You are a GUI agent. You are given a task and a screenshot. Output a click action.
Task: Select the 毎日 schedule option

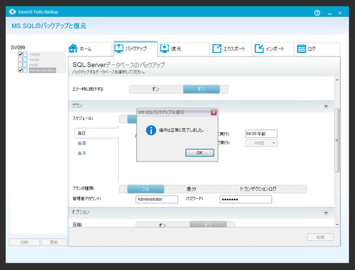97,133
